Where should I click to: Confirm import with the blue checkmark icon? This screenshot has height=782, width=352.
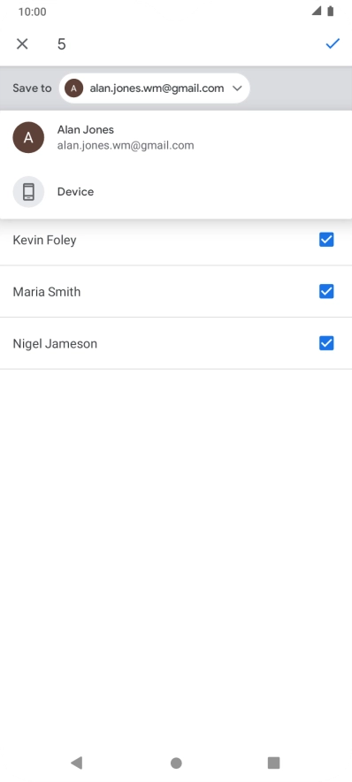click(333, 44)
